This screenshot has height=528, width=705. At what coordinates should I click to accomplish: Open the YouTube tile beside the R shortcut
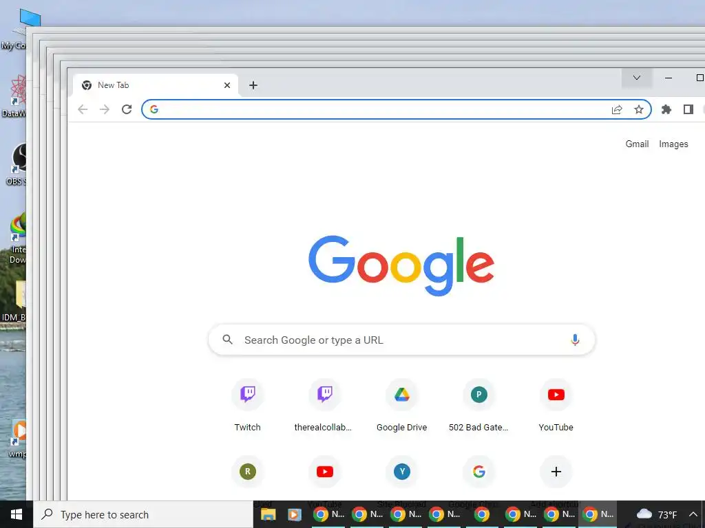pos(325,472)
